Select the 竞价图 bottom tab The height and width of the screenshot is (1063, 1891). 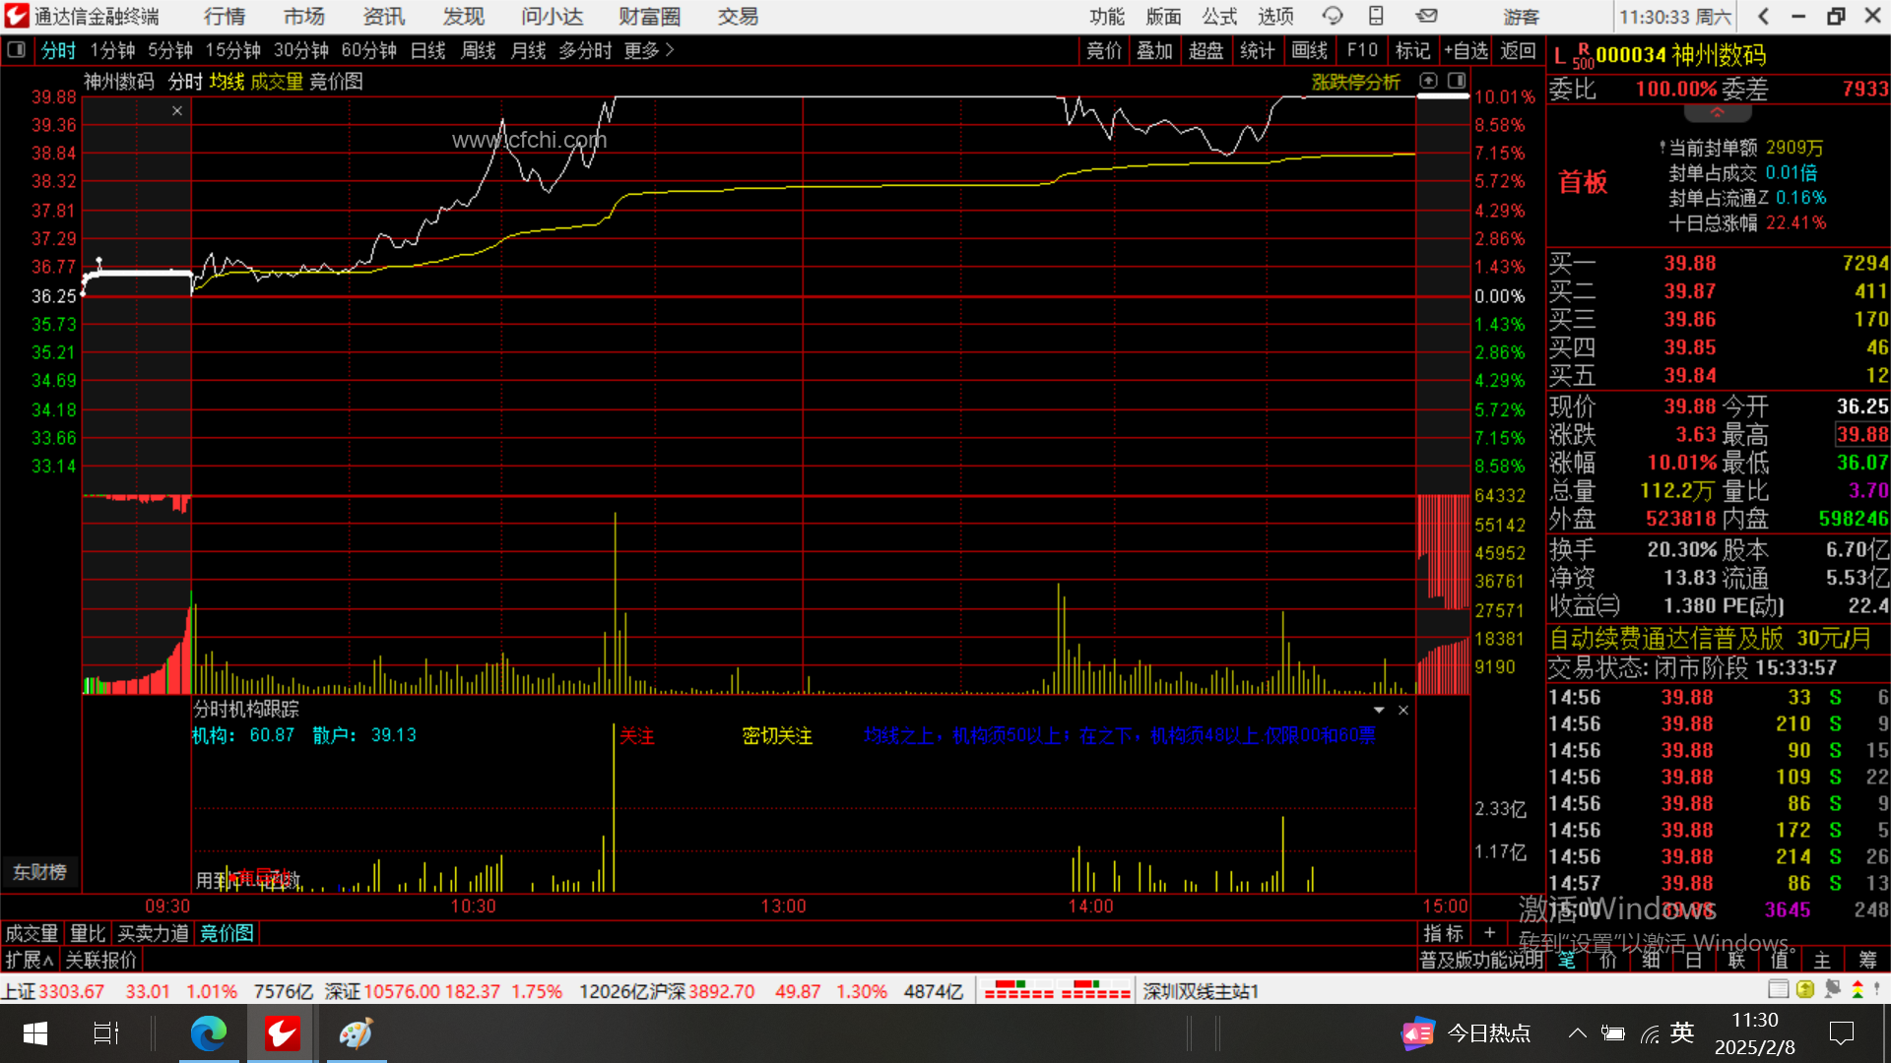[x=227, y=933]
